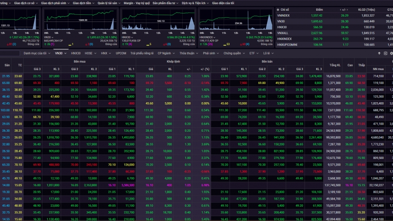Expand the Sản phẩm đầu tư dropdown
This screenshot has width=393, height=221.
165,3
